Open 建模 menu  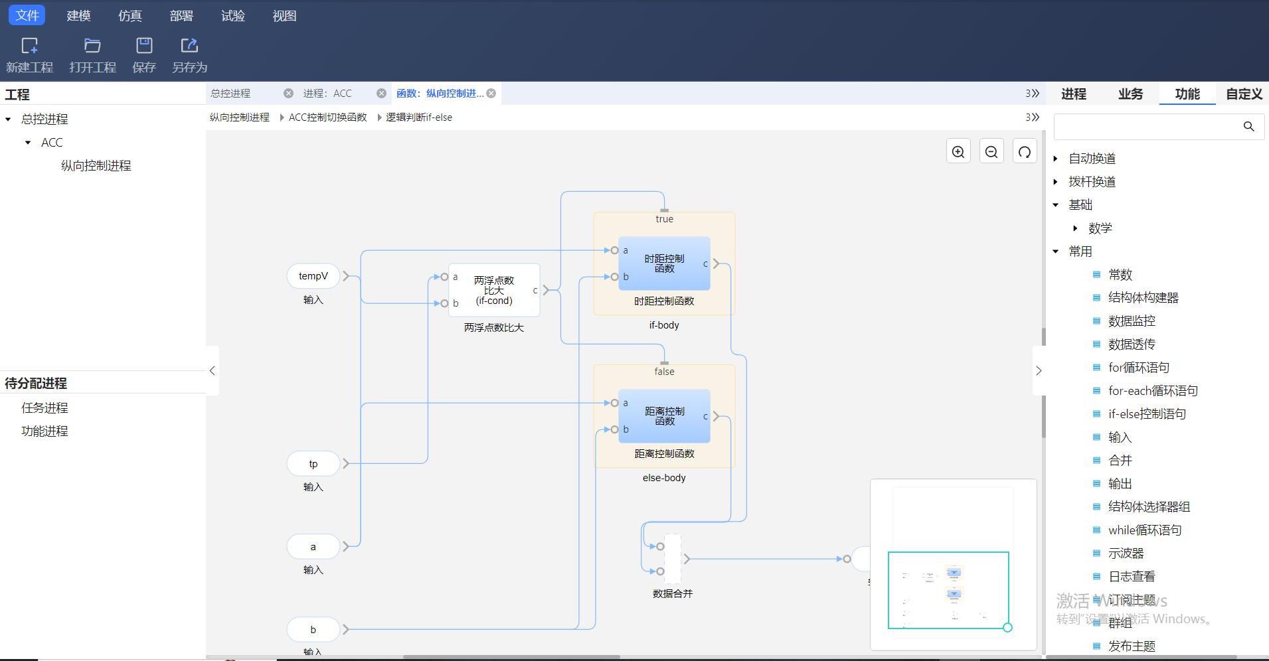tap(78, 15)
